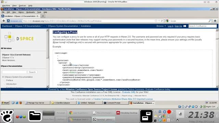Click the Evaluate Gliffy link
Screen dimensions: 219x123
click(129, 92)
